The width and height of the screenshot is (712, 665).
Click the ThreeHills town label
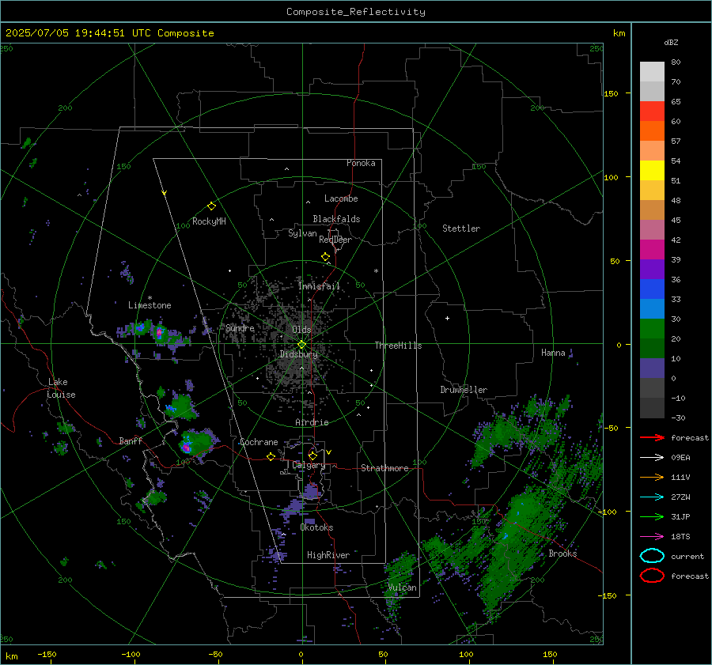(398, 346)
